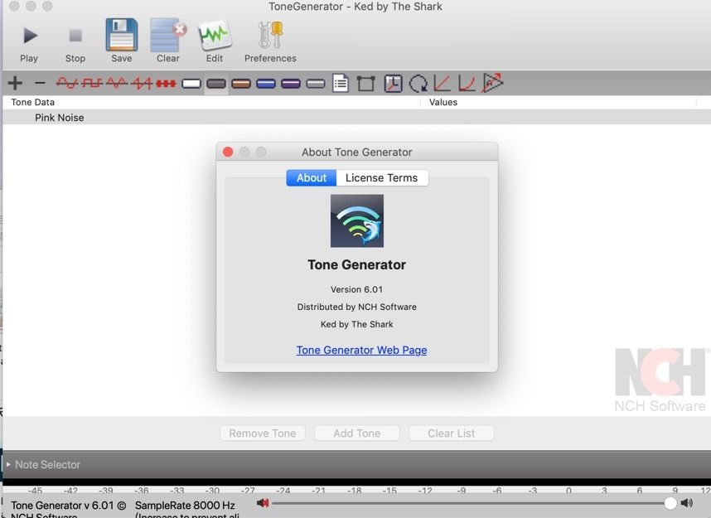Click the Clear List button
This screenshot has width=711, height=518.
click(451, 433)
